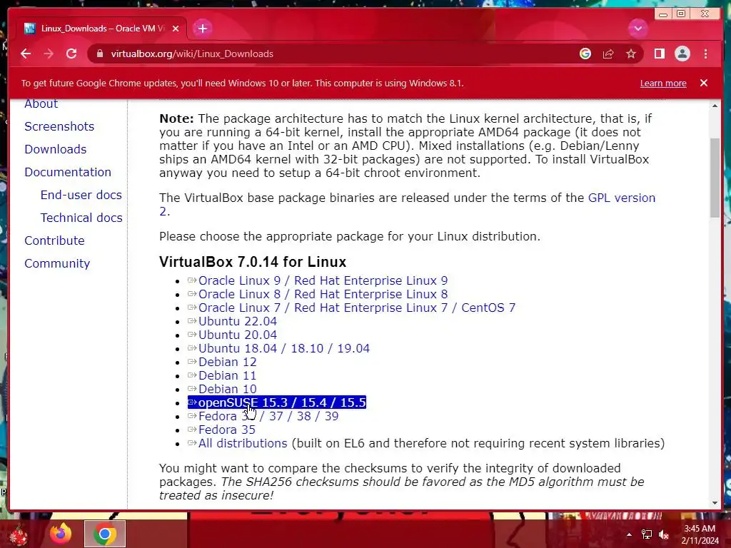This screenshot has height=548, width=731.
Task: Download the Fedora 35 package
Action: (x=227, y=429)
